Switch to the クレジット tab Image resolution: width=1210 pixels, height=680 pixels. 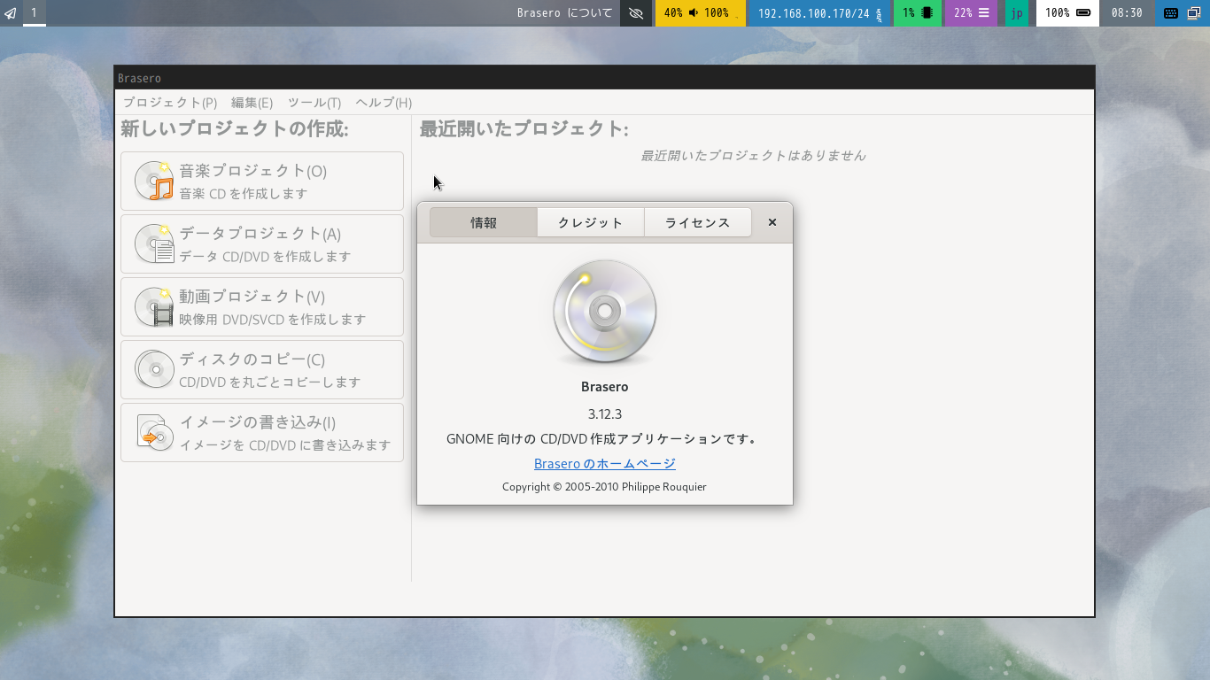click(591, 222)
